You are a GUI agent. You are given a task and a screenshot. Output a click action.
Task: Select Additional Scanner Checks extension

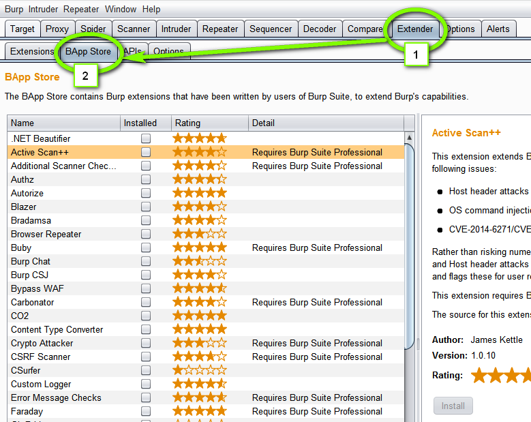[x=206, y=166]
